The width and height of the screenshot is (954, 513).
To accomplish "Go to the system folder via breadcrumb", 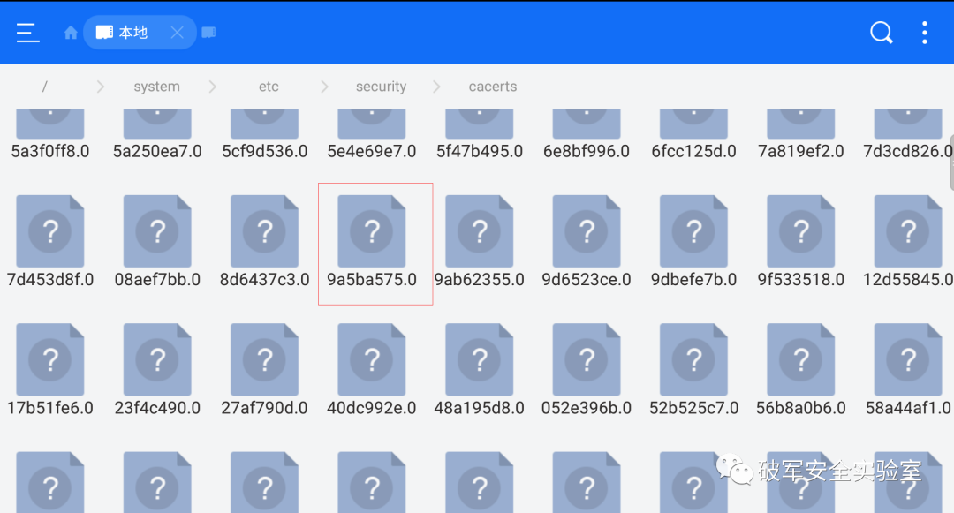I will coord(156,87).
